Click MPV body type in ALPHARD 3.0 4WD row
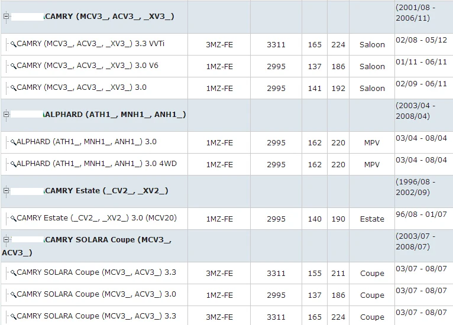Viewport: 453px width, 325px height. tap(372, 164)
